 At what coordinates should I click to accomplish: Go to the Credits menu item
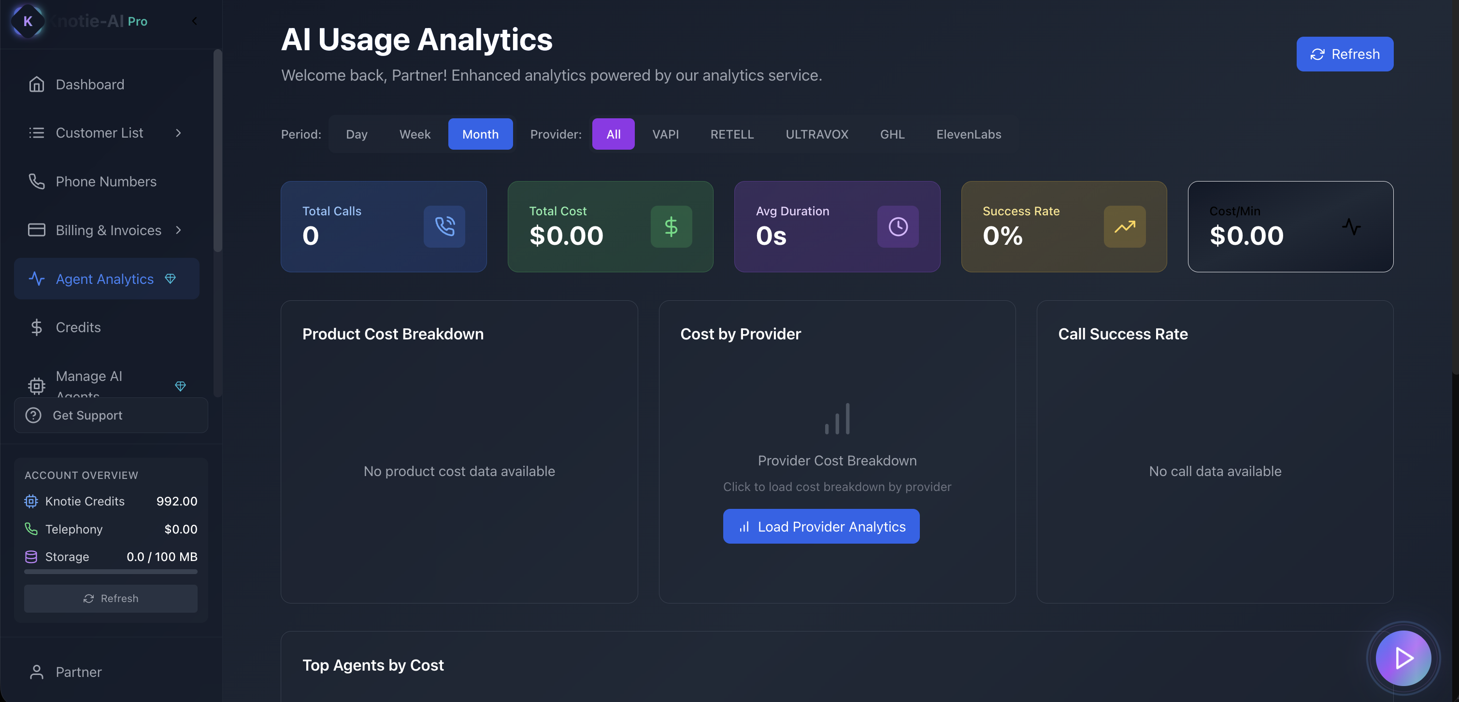coord(78,327)
